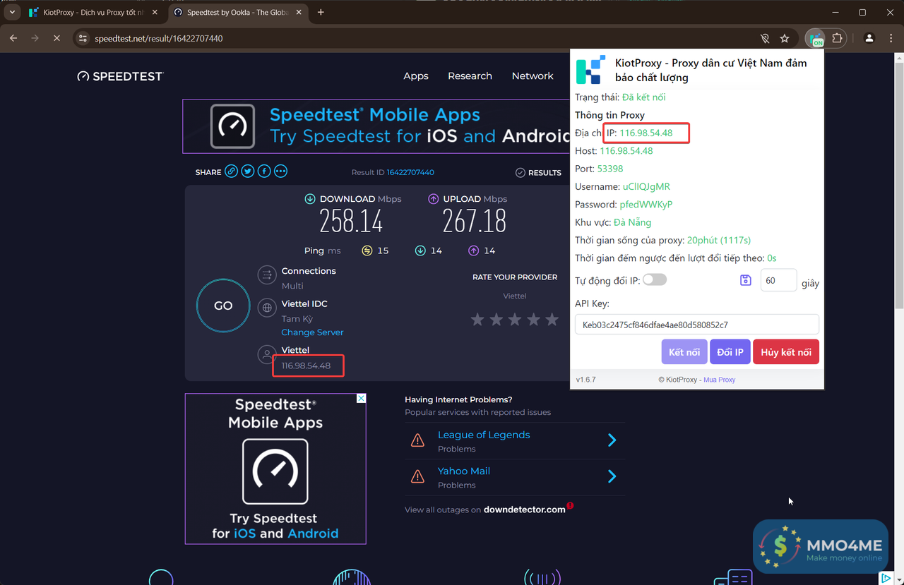Click the Speedtest Mobile Apps top banner

(x=376, y=126)
